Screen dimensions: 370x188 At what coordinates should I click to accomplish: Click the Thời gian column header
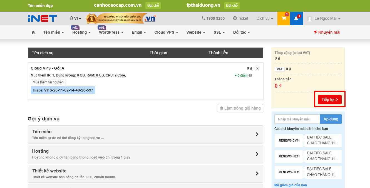click(x=158, y=53)
